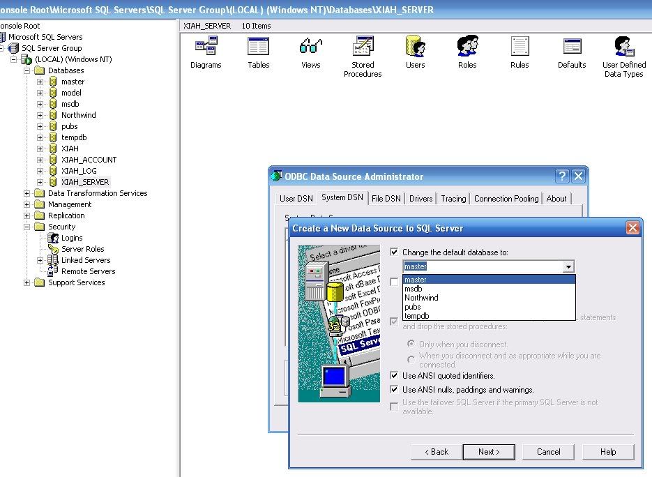
Task: Click the default database dropdown arrow
Action: tap(568, 266)
